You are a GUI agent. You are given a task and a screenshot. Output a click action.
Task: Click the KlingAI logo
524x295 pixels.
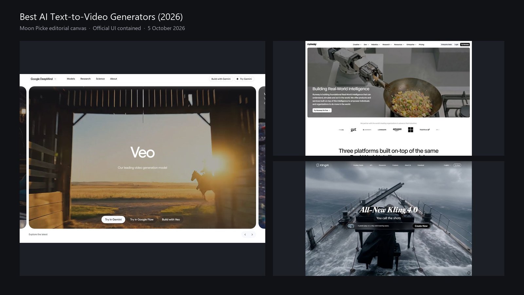[x=322, y=165]
